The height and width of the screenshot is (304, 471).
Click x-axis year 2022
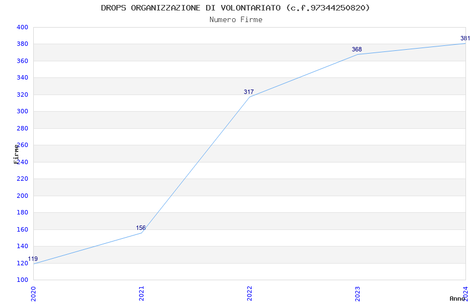pyautogui.click(x=249, y=293)
